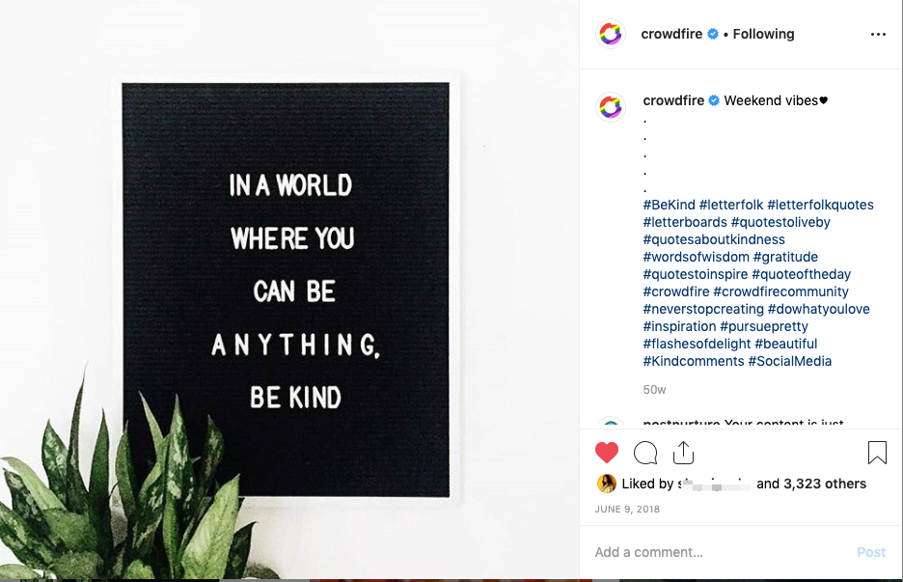Open the #SocialMedia hashtag
903x582 pixels.
(x=789, y=361)
